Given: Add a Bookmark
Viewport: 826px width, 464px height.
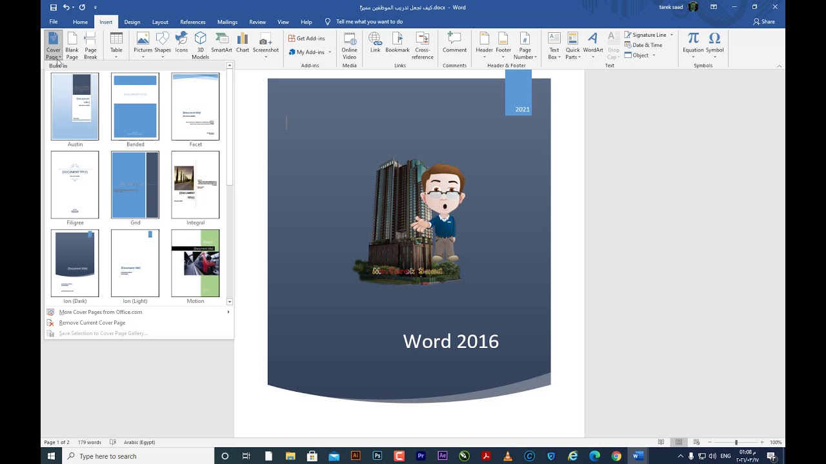Looking at the screenshot, I should (398, 43).
